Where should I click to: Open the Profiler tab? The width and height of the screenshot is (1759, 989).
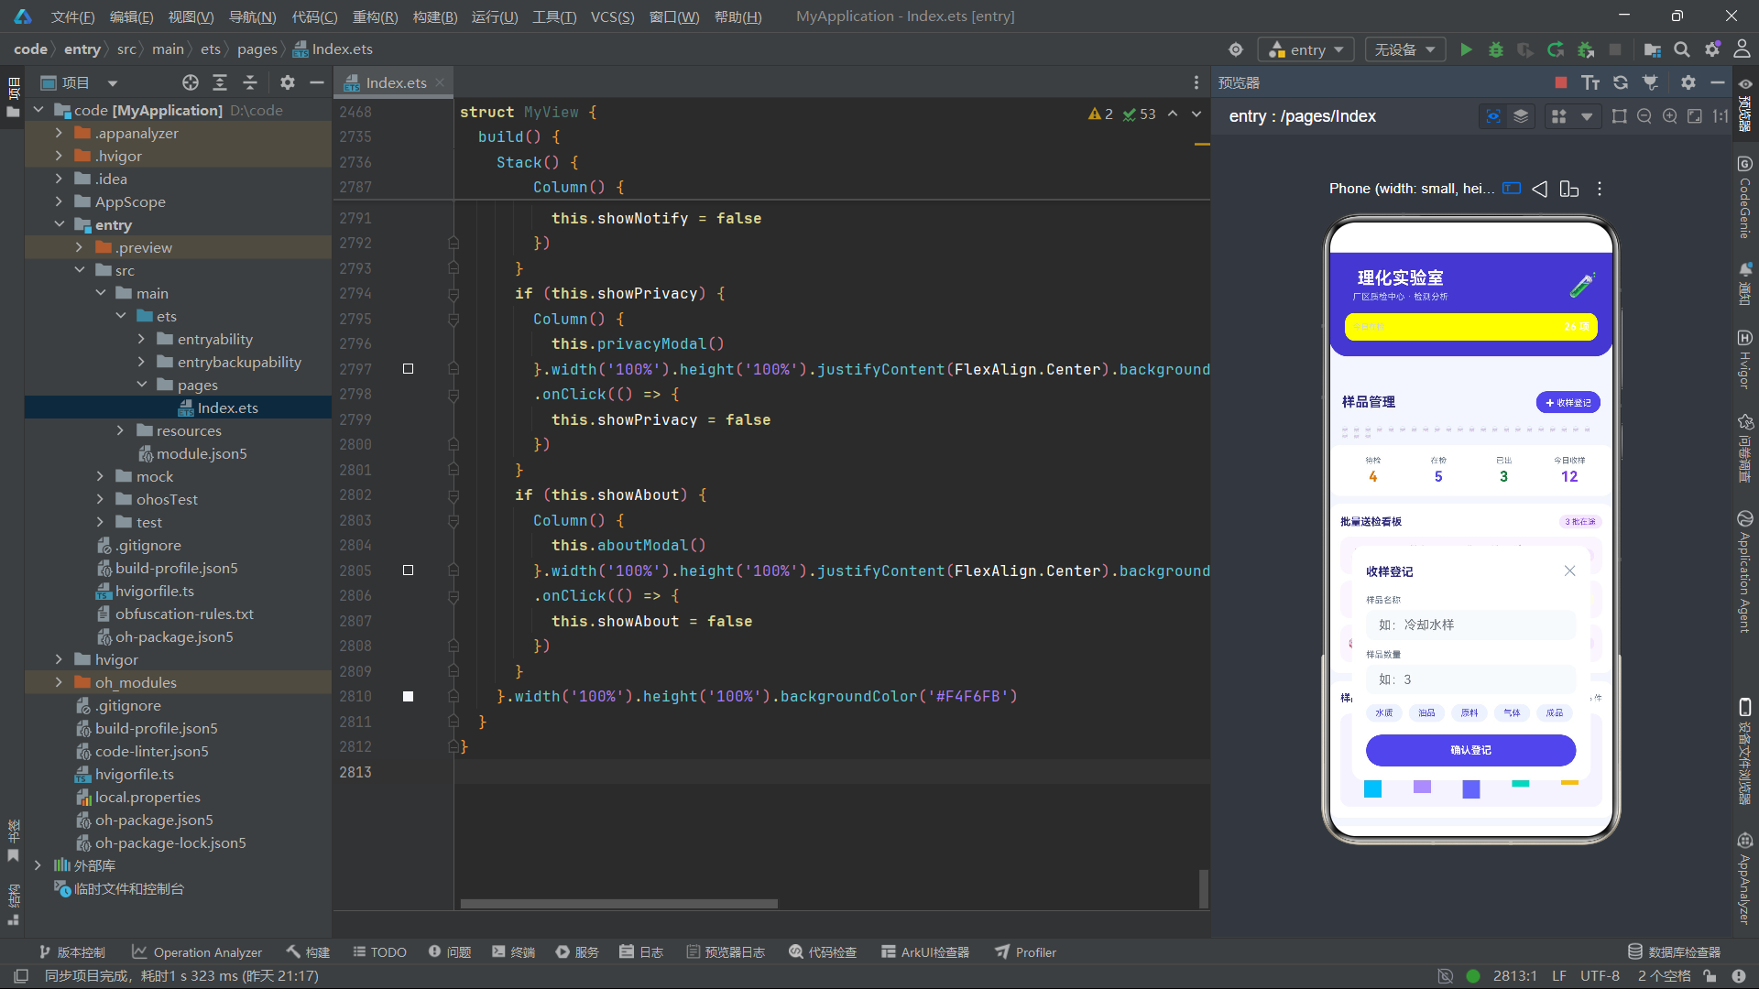[1026, 952]
